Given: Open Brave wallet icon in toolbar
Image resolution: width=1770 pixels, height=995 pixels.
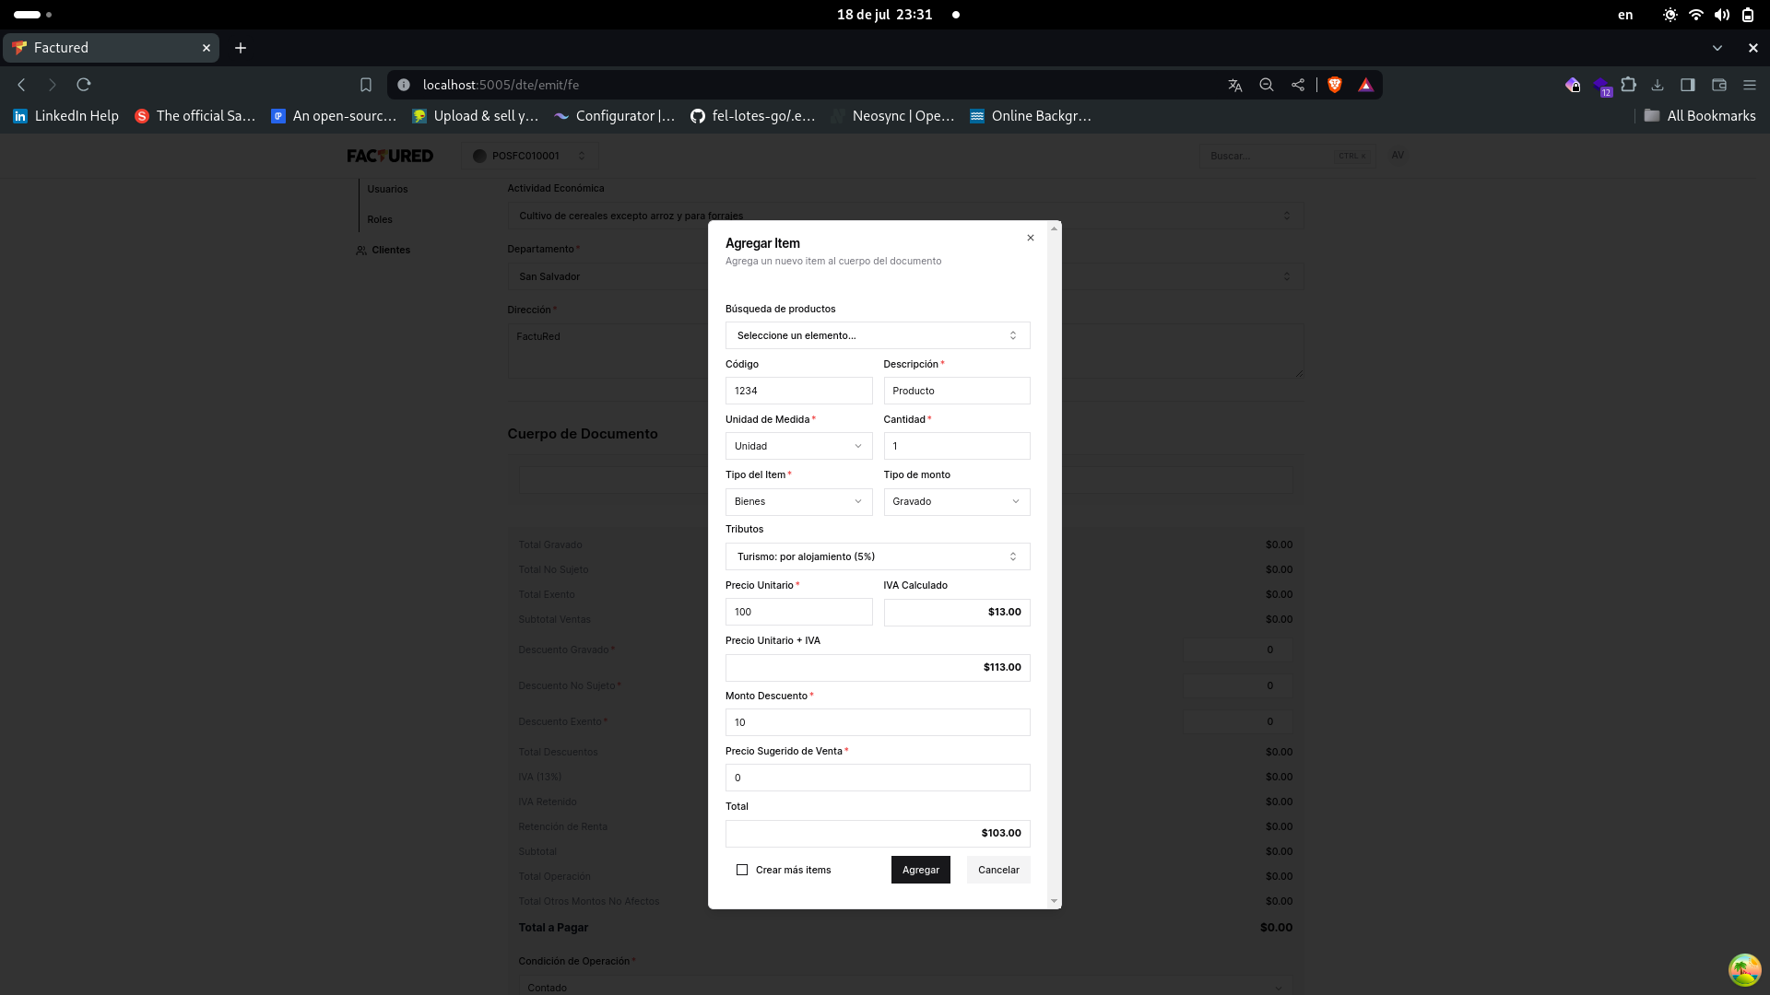Looking at the screenshot, I should pos(1719,85).
